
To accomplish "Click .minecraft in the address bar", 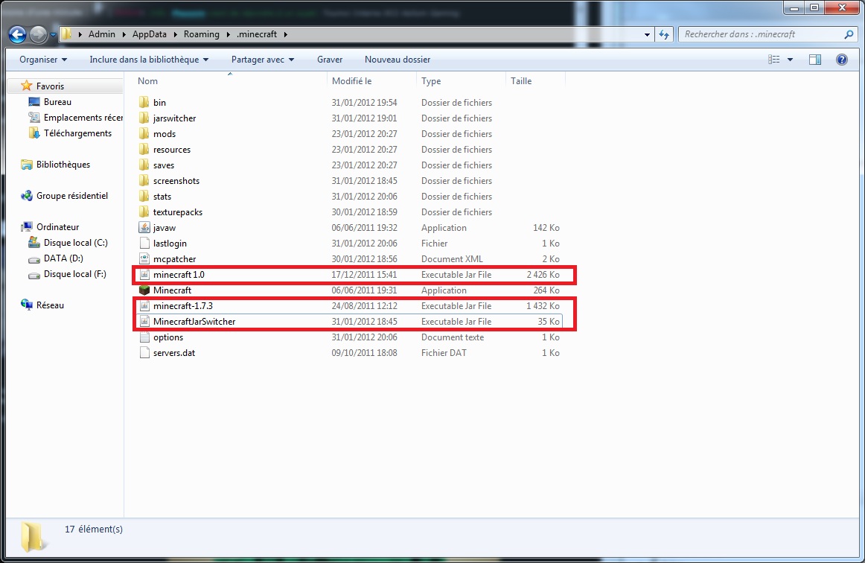I will tap(257, 34).
